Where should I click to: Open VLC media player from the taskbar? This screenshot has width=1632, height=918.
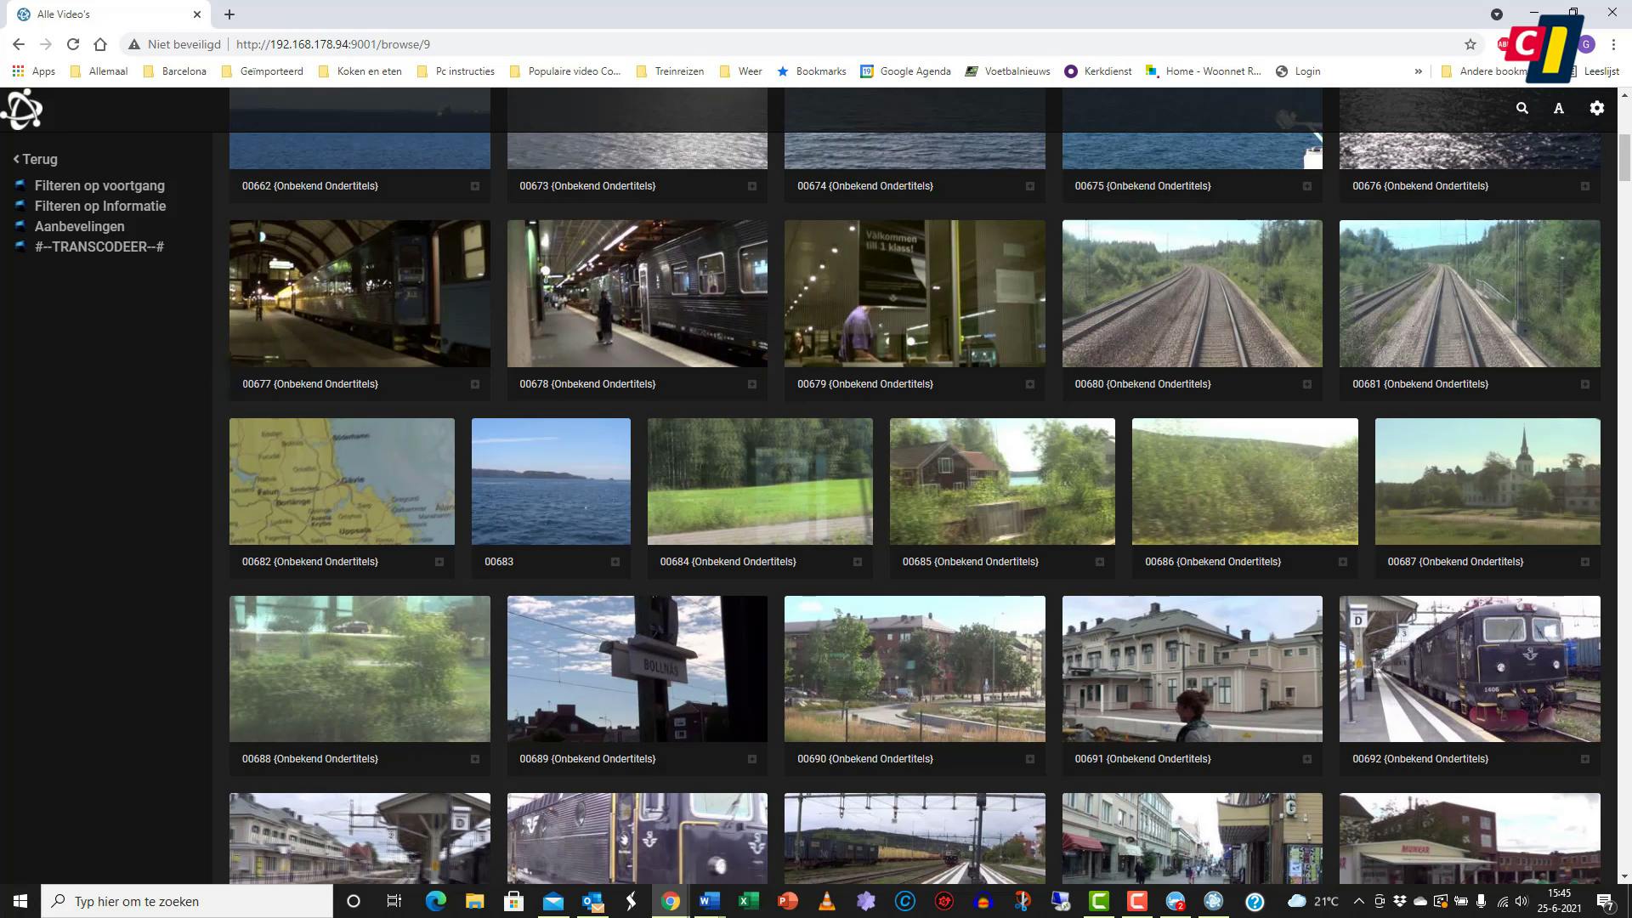[x=826, y=901]
